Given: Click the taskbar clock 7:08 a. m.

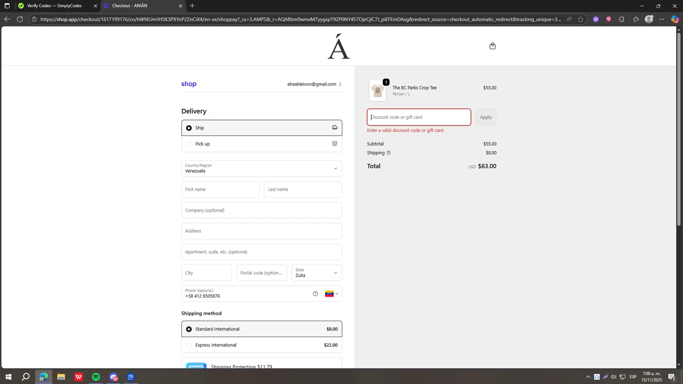Looking at the screenshot, I should [x=652, y=377].
